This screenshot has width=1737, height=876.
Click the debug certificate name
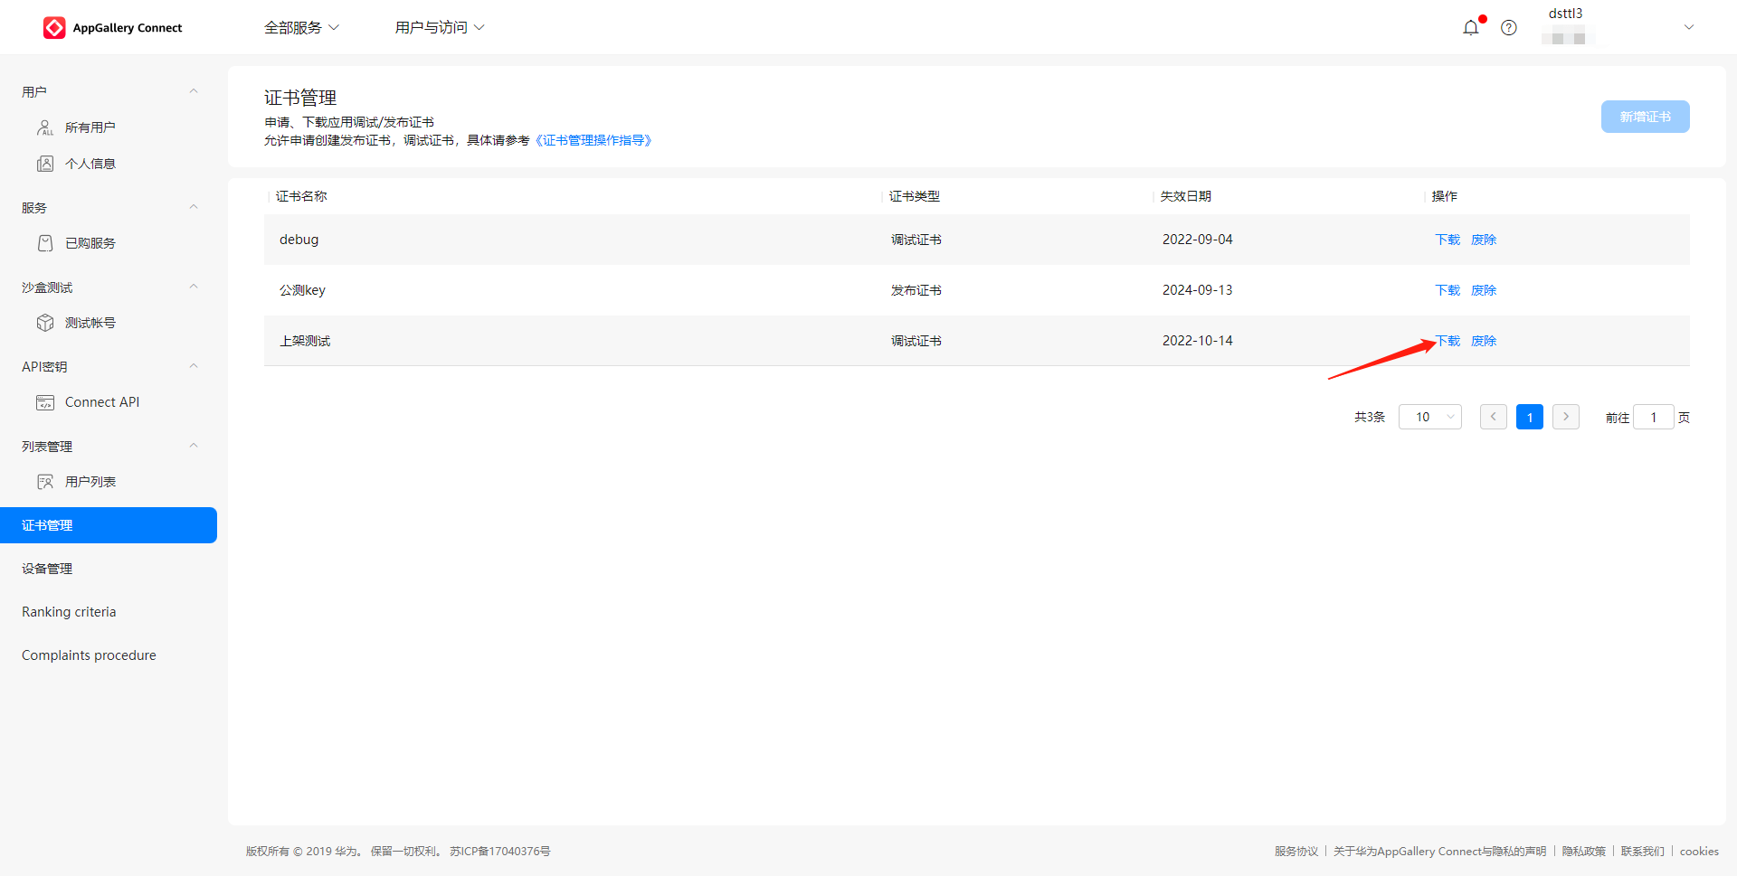point(299,240)
